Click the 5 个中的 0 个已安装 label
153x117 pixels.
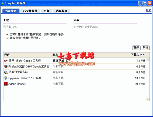pos(86,27)
